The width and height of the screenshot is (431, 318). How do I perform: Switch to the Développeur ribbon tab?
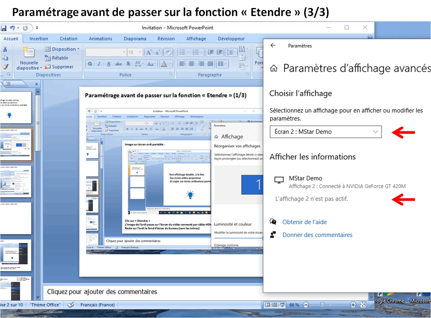[x=231, y=39]
